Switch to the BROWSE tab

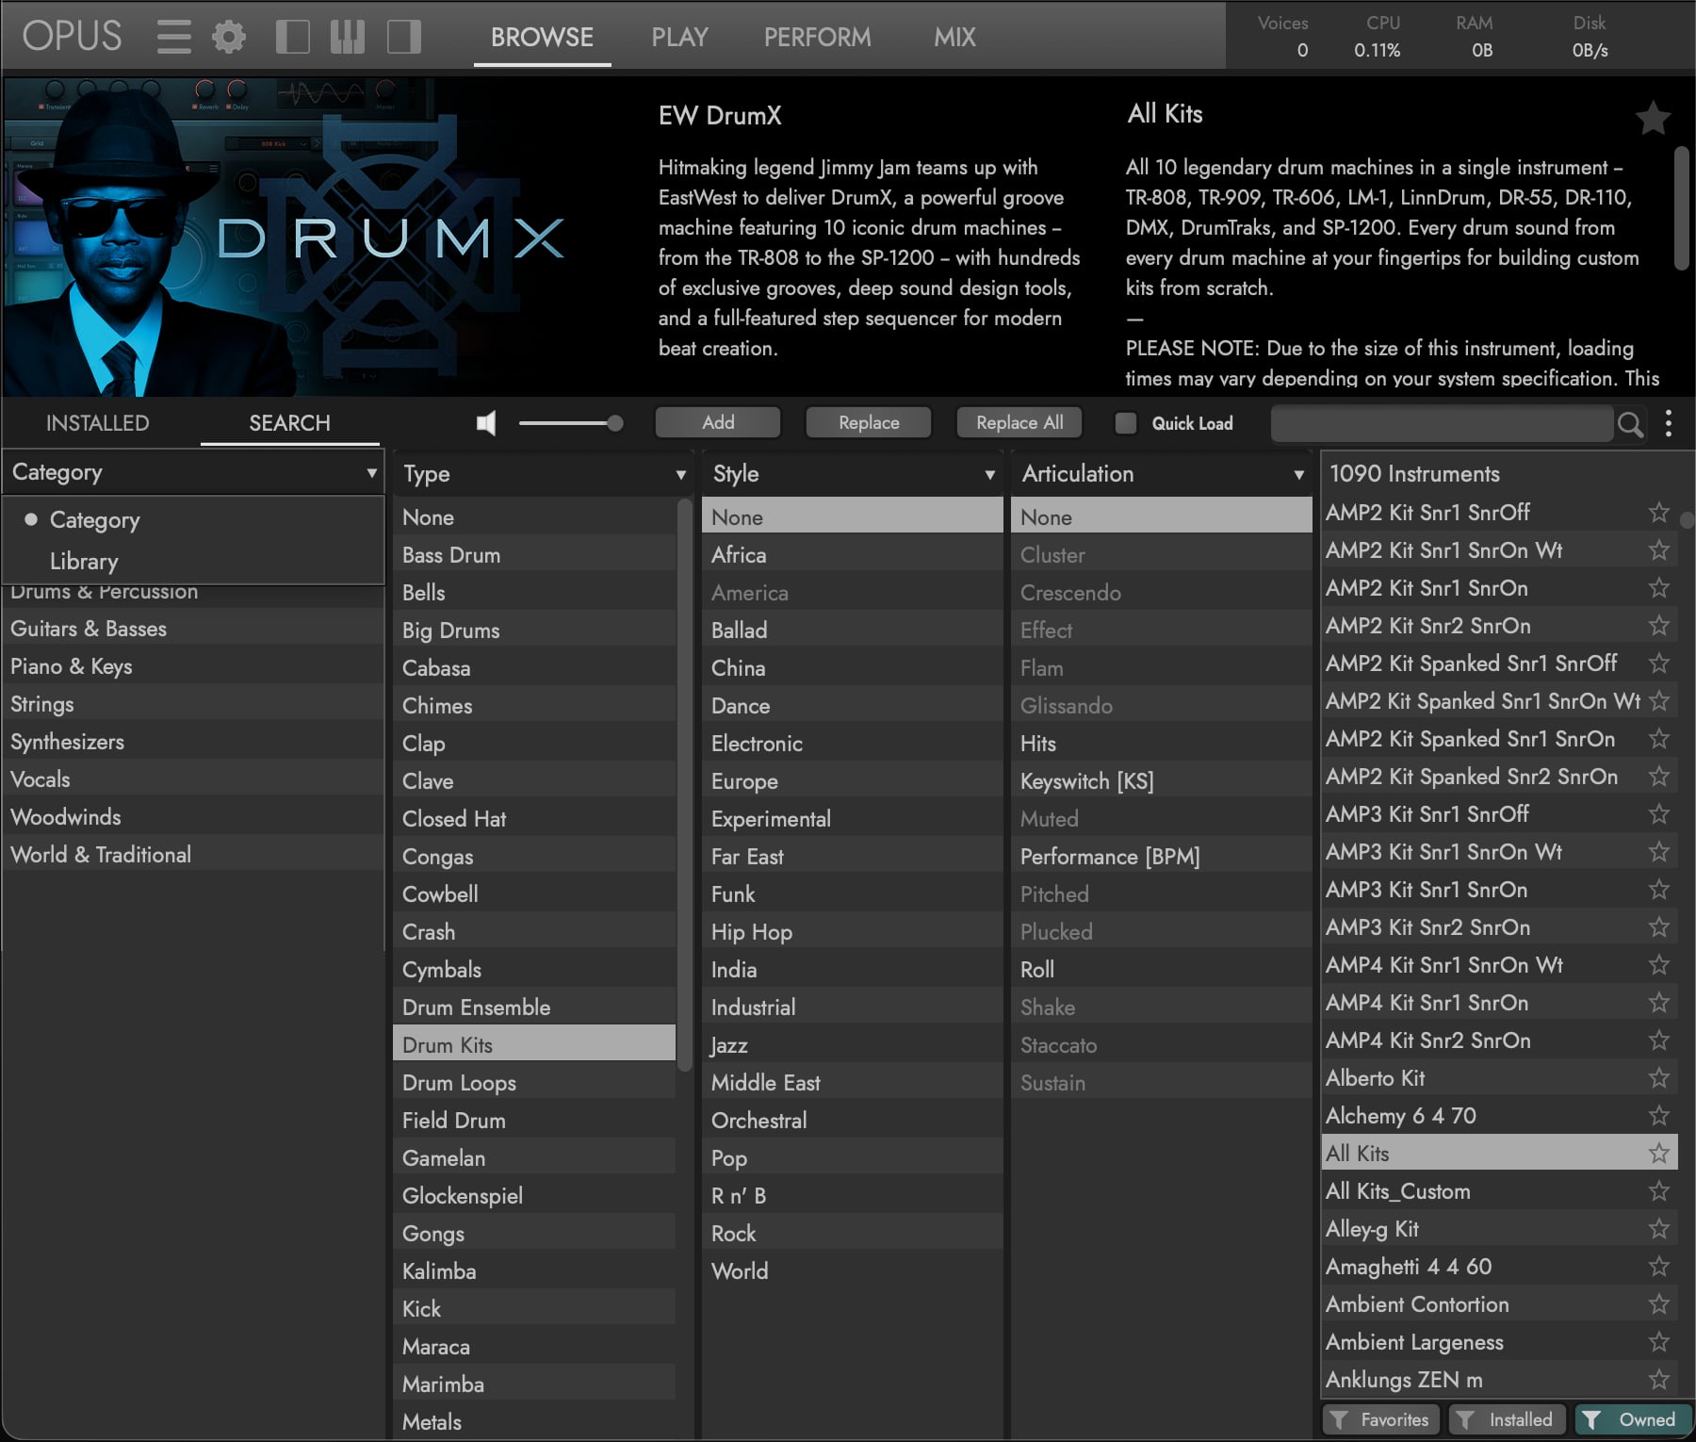tap(542, 37)
